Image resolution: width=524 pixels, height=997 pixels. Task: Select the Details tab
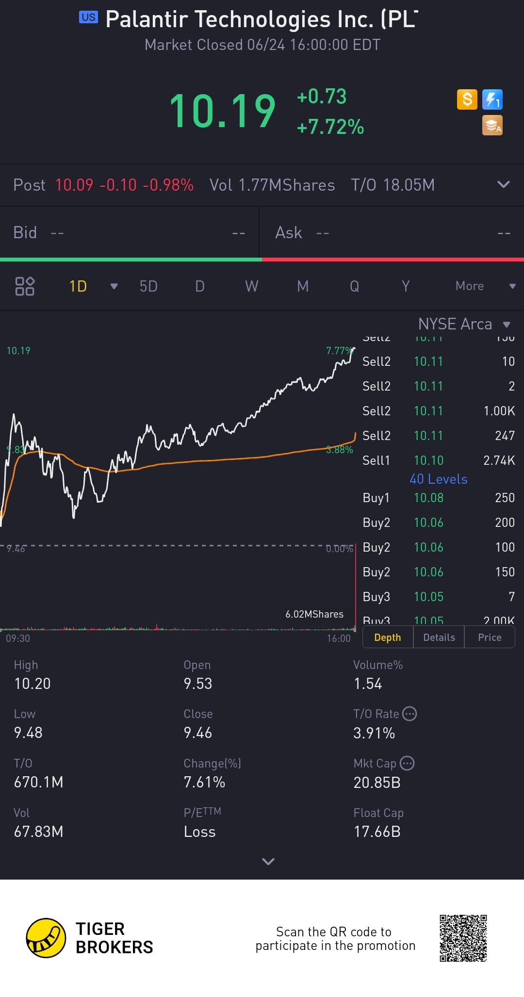(439, 637)
